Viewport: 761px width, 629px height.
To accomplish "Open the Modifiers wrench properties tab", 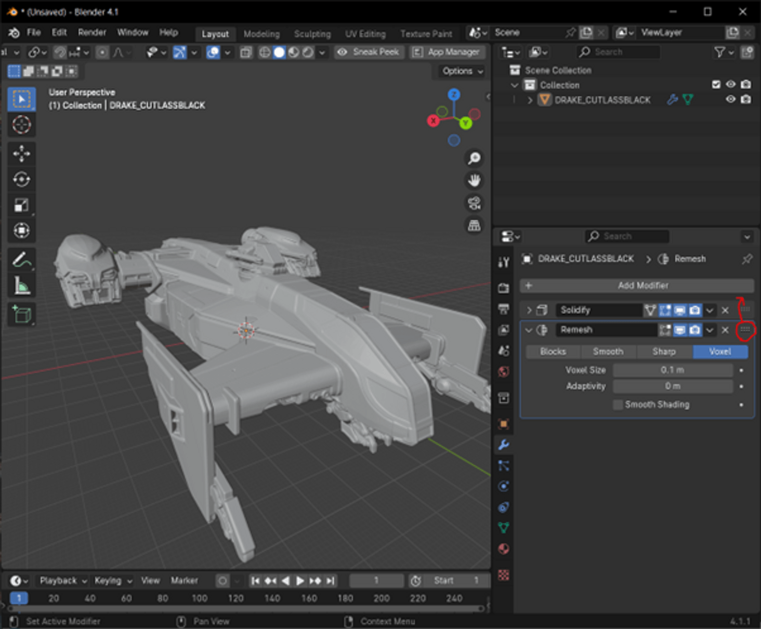I will point(503,445).
